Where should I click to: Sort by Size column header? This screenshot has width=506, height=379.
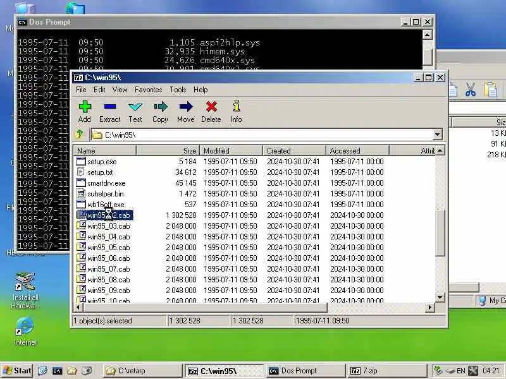[168, 150]
